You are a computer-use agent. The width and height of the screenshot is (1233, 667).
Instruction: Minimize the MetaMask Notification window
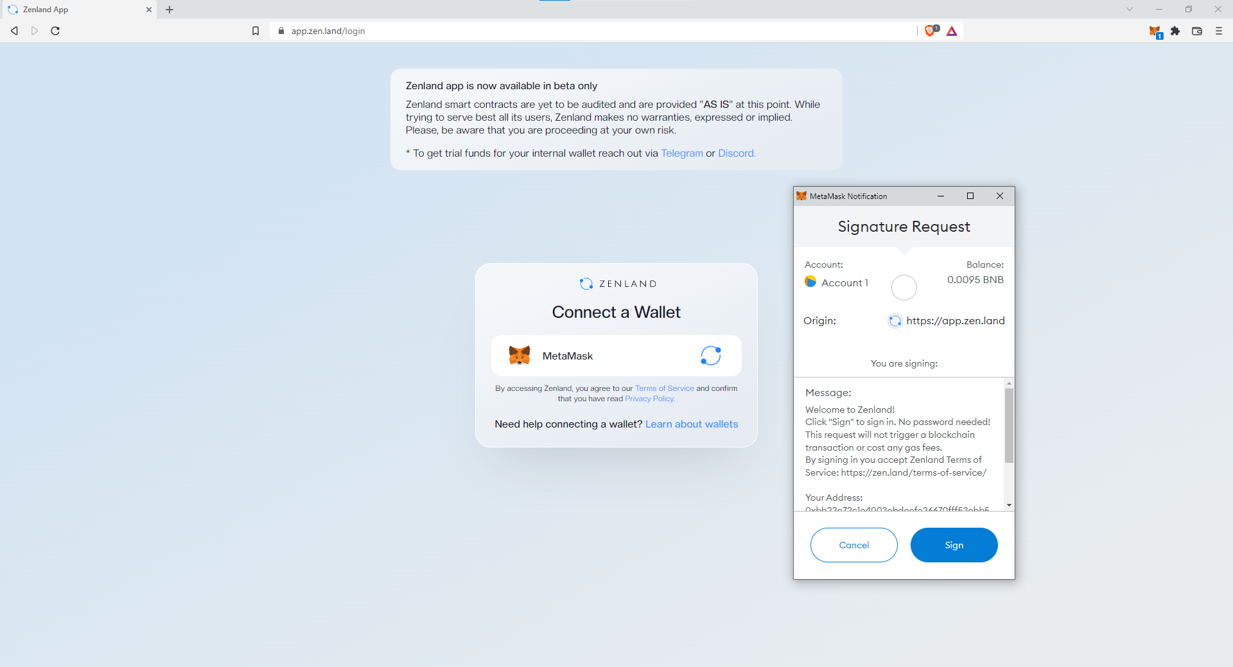[941, 196]
